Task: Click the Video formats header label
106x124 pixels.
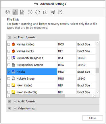Action: click(26, 108)
